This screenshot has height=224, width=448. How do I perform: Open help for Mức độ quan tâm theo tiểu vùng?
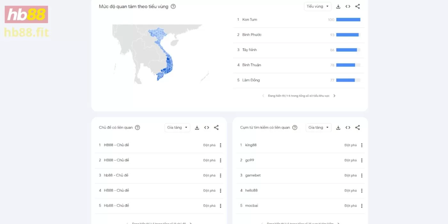173,6
